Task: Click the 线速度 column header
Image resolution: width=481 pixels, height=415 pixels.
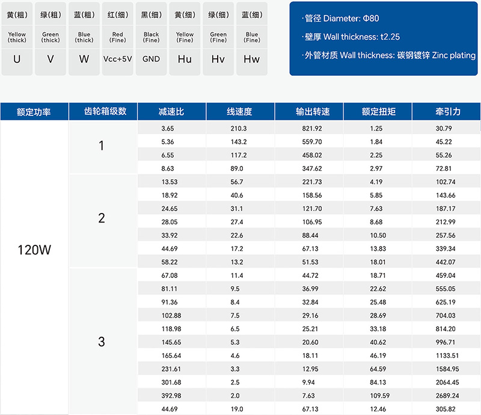Action: pyautogui.click(x=239, y=112)
